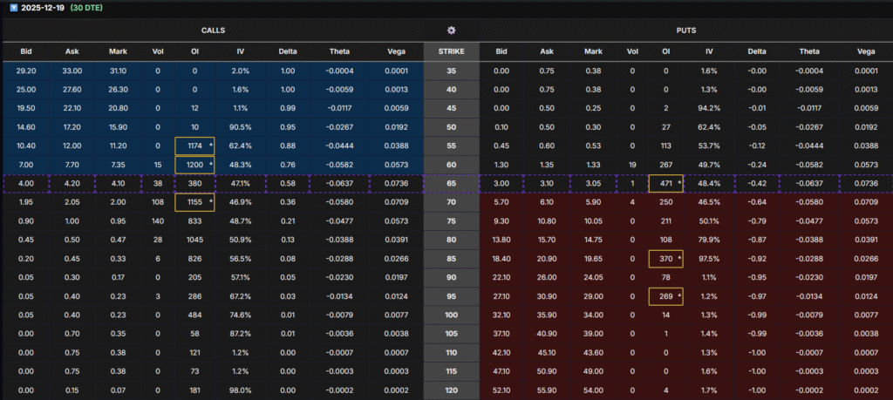Image resolution: width=893 pixels, height=400 pixels.
Task: Click call ask price 4.20 at strike 65
Action: pos(72,184)
